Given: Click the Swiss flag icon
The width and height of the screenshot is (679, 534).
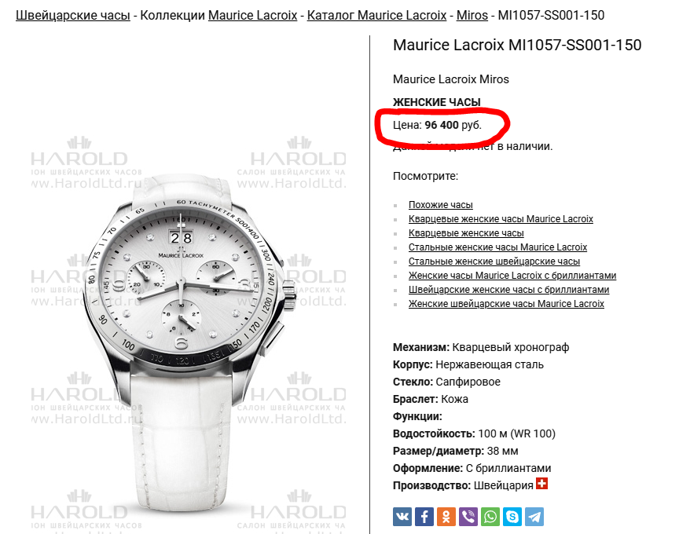Looking at the screenshot, I should click(x=541, y=484).
